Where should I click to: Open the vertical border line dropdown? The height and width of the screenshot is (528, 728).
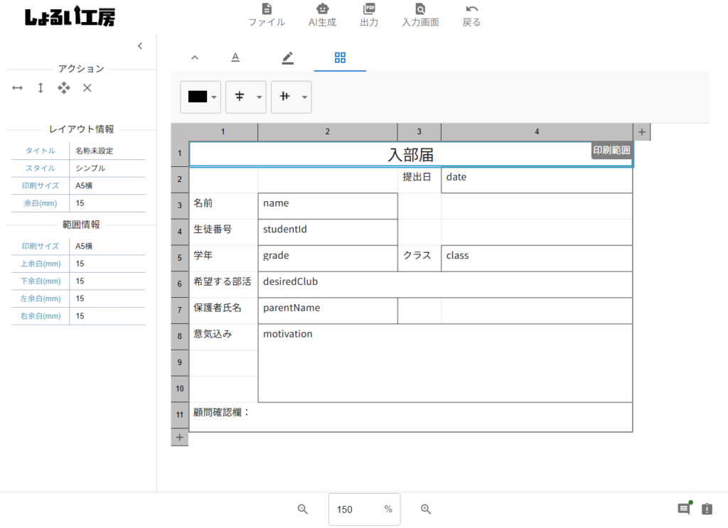(291, 97)
